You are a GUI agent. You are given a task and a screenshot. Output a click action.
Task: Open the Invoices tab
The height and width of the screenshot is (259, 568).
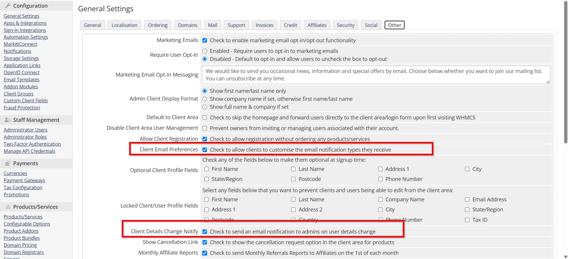tap(264, 25)
